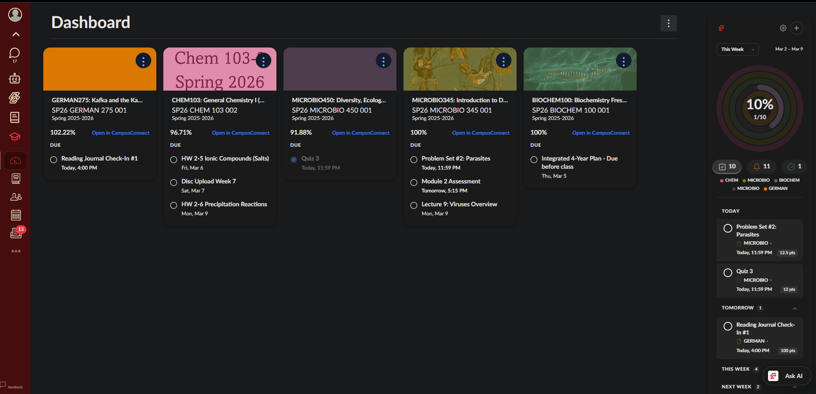Mark Reading Journal Check-In #1 card item complete
Viewport: 816px width, 394px height.
pyautogui.click(x=54, y=160)
